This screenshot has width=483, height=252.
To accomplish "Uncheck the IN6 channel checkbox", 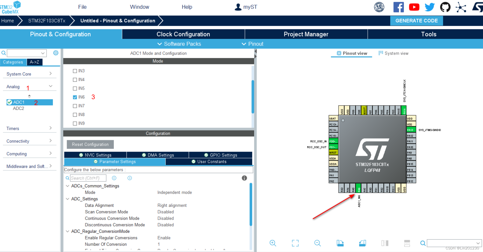I will tap(75, 97).
